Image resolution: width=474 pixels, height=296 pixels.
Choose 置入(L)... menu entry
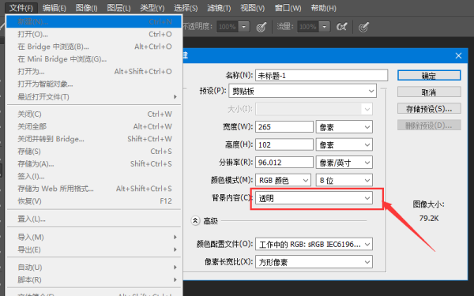click(x=94, y=219)
